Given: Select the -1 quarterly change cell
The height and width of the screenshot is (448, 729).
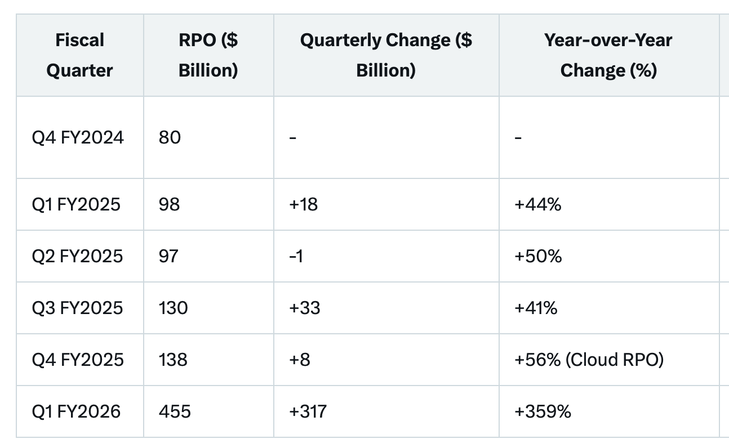Looking at the screenshot, I should pos(297,256).
